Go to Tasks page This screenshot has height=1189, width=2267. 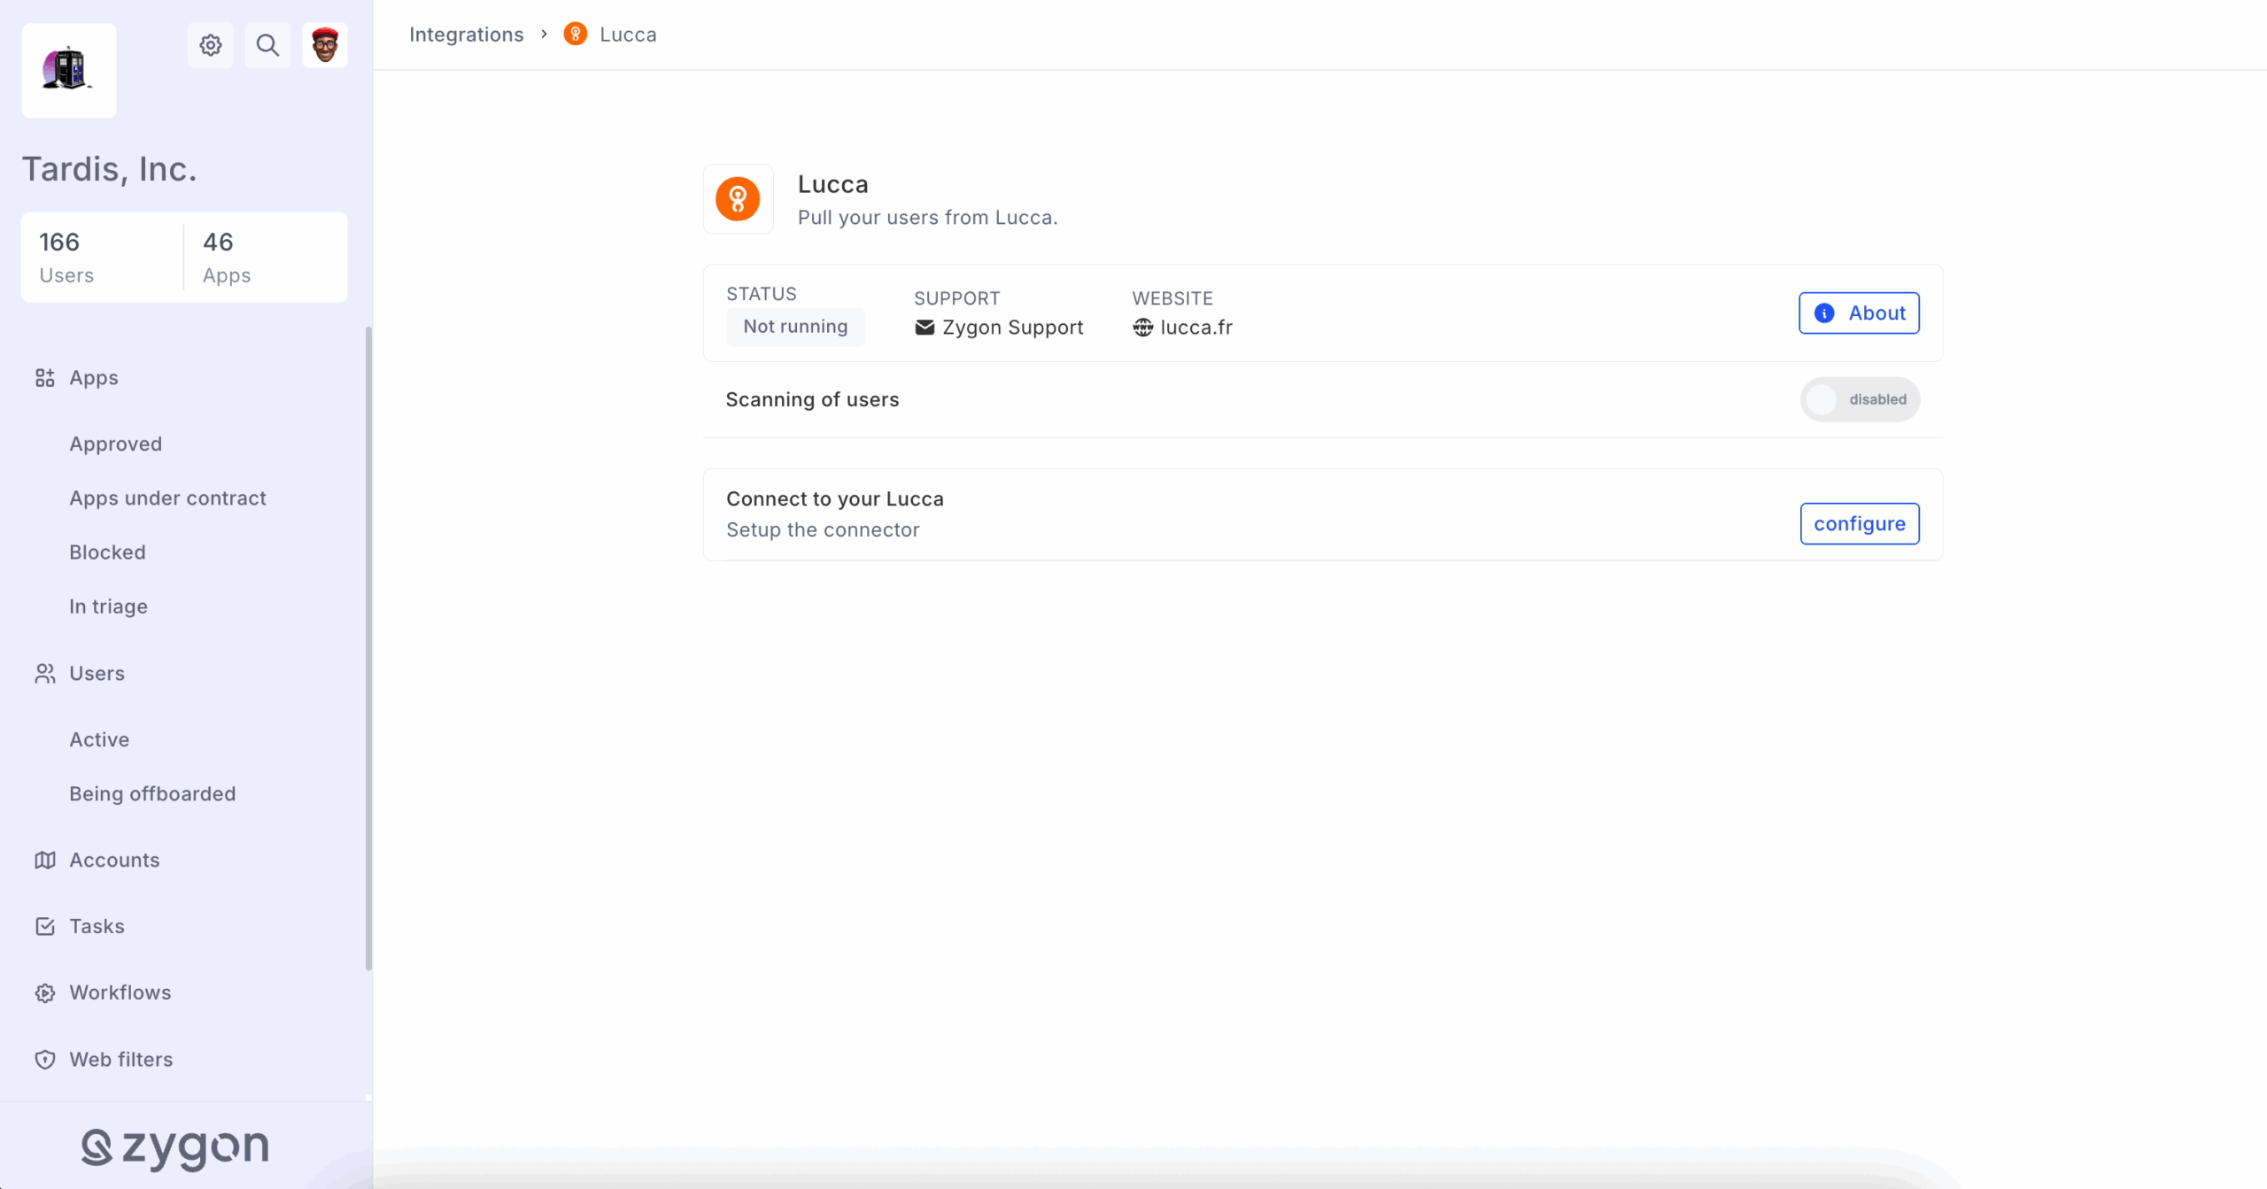(x=97, y=927)
